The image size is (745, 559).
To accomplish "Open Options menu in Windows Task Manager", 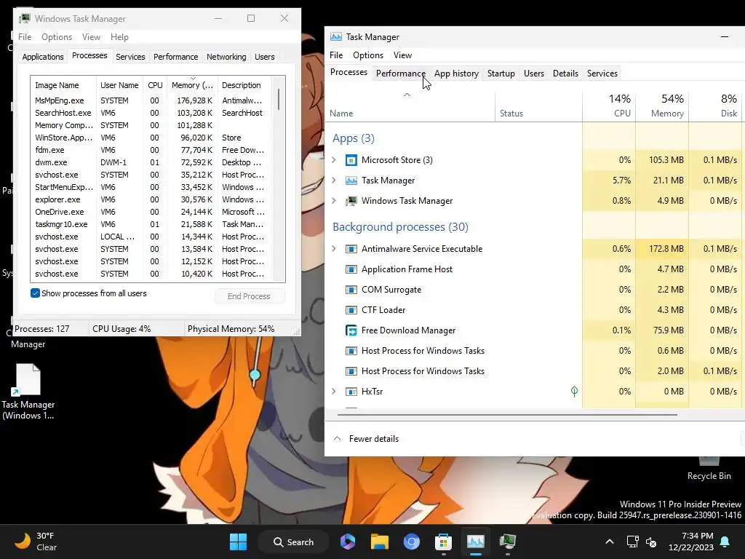I will (57, 37).
